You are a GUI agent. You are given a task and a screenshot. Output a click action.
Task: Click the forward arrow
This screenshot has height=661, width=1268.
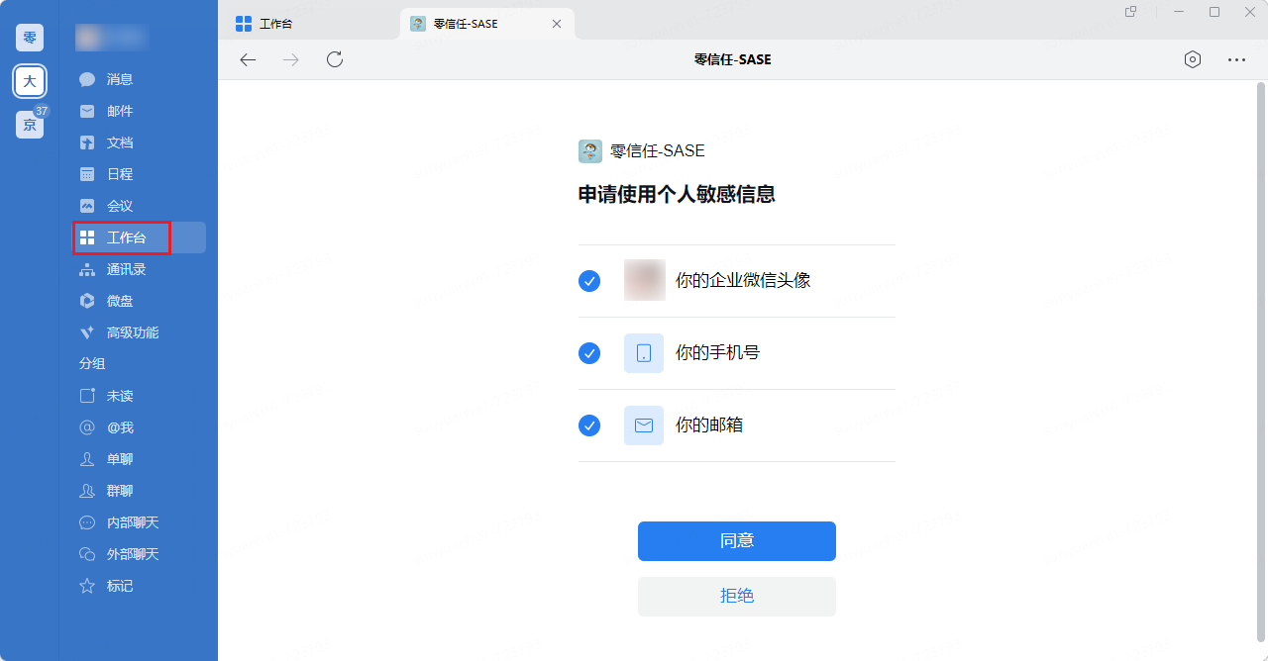coord(291,59)
